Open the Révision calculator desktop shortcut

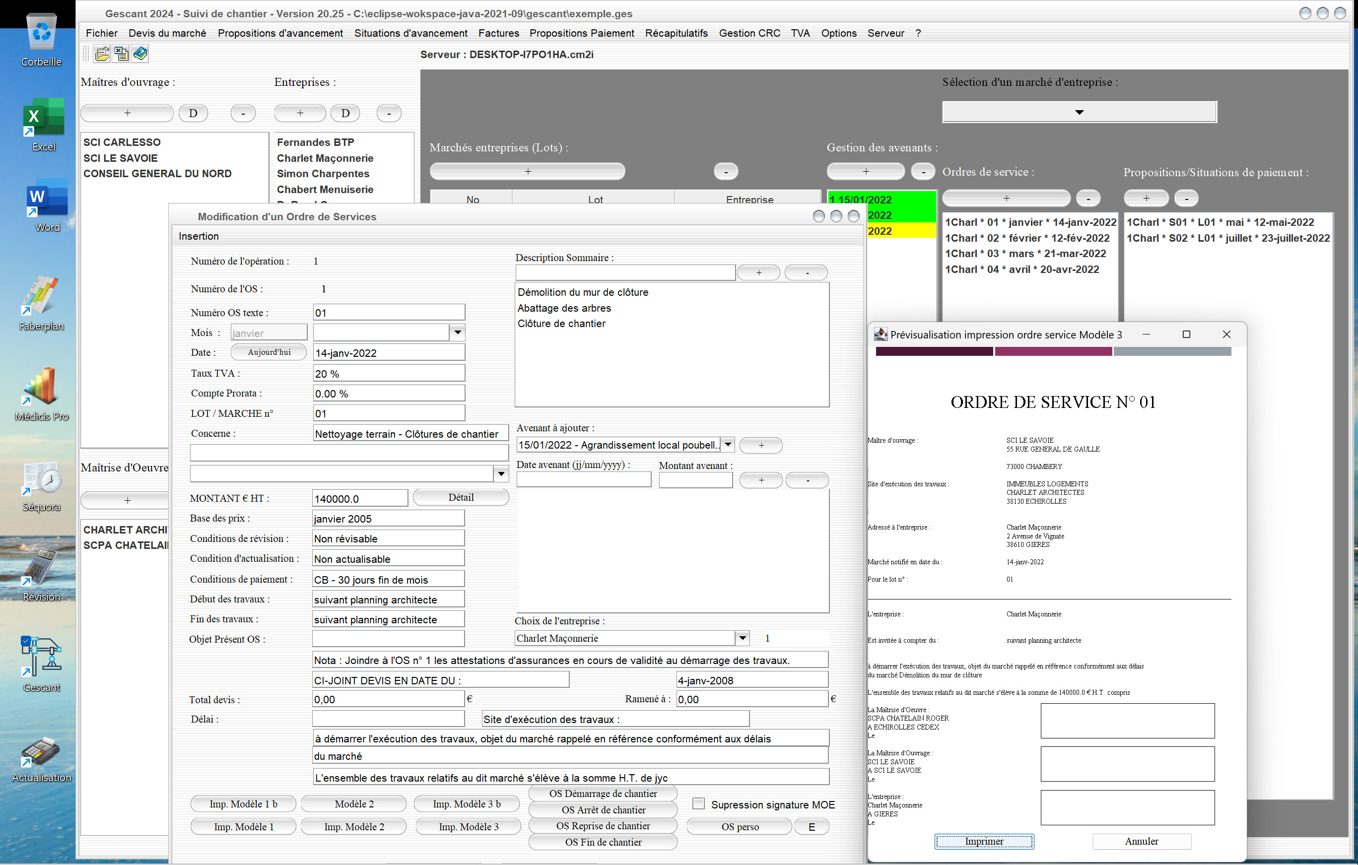(x=41, y=576)
